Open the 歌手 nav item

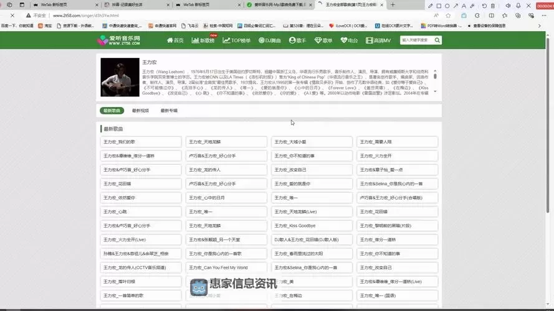click(x=297, y=40)
